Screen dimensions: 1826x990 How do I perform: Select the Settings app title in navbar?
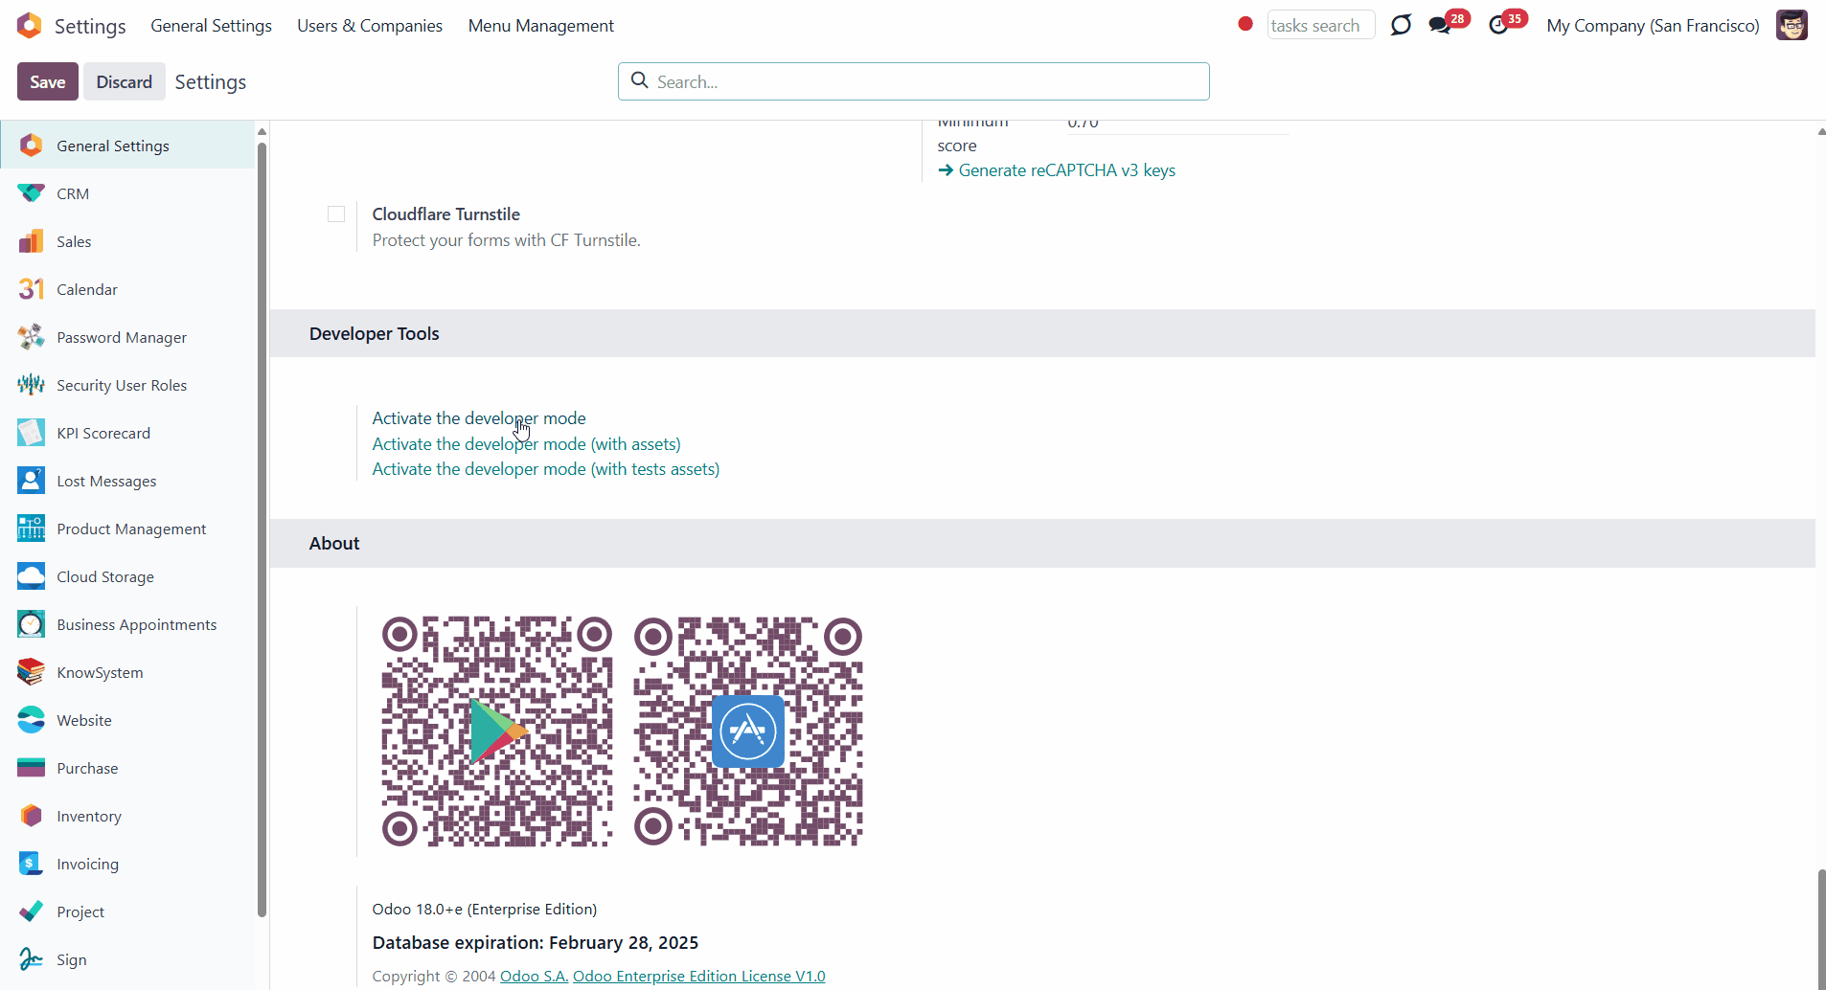click(x=90, y=26)
